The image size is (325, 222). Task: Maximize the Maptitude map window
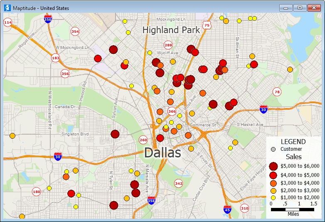pos(299,8)
